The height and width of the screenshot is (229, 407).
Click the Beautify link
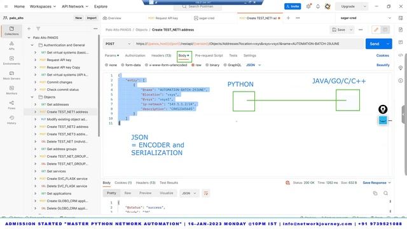(x=383, y=65)
